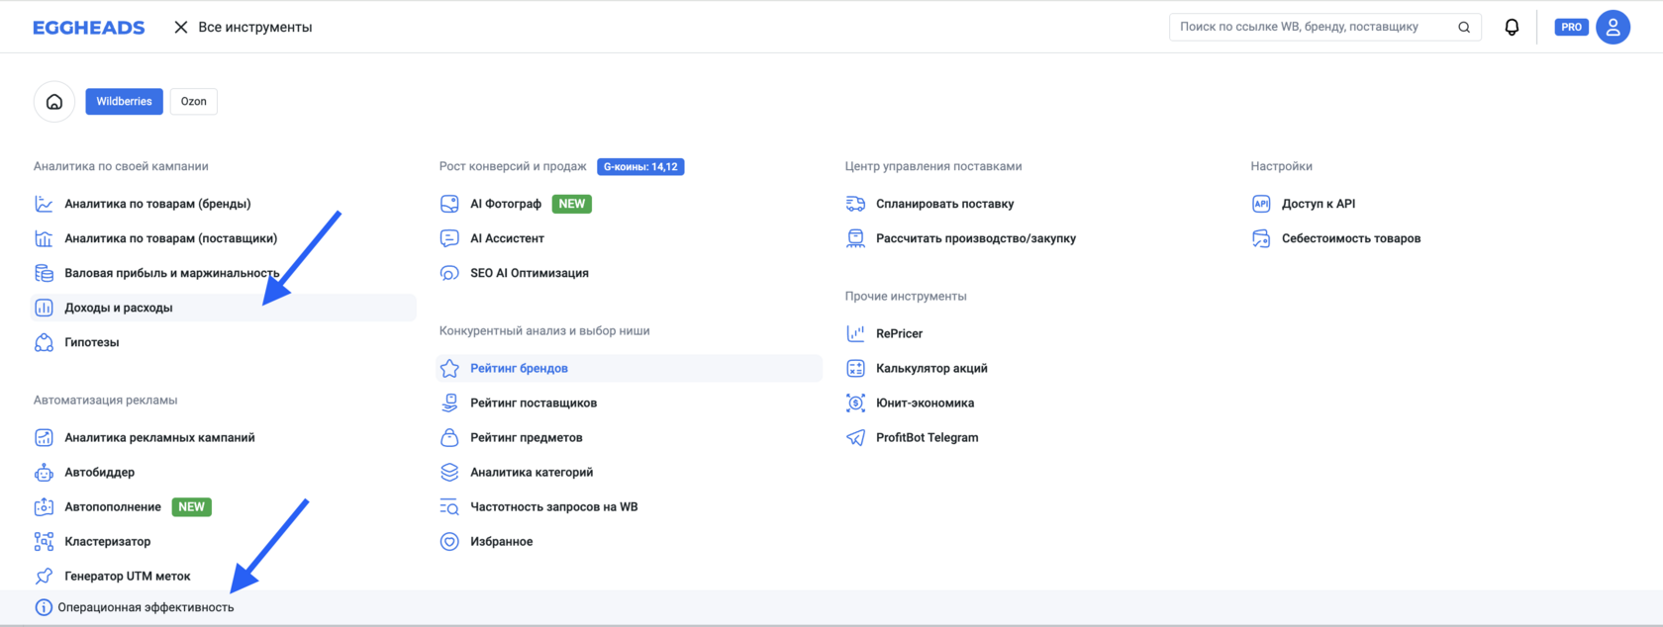Open Рассчитать производство/закупку
The image size is (1663, 627).
pos(976,238)
